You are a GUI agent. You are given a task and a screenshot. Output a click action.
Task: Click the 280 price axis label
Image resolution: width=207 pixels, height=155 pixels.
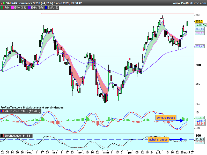198,84
